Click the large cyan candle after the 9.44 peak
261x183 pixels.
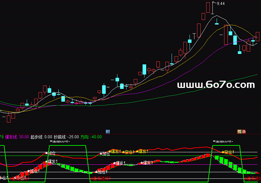235,40
